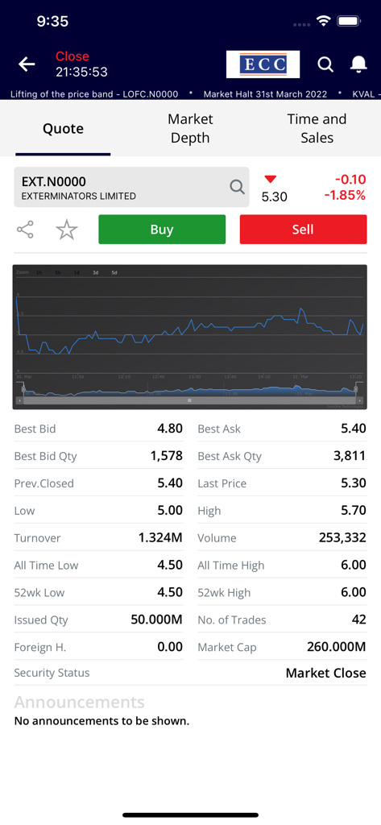Tap the ECC broker logo
Screen dimensions: 381x825
[x=263, y=64]
